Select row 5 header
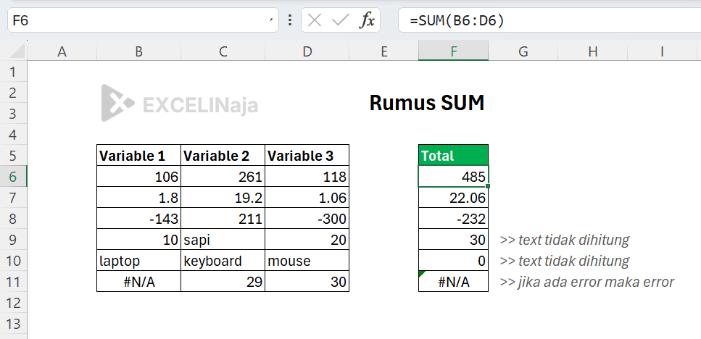Viewport: 701px width, 339px height. tap(14, 156)
